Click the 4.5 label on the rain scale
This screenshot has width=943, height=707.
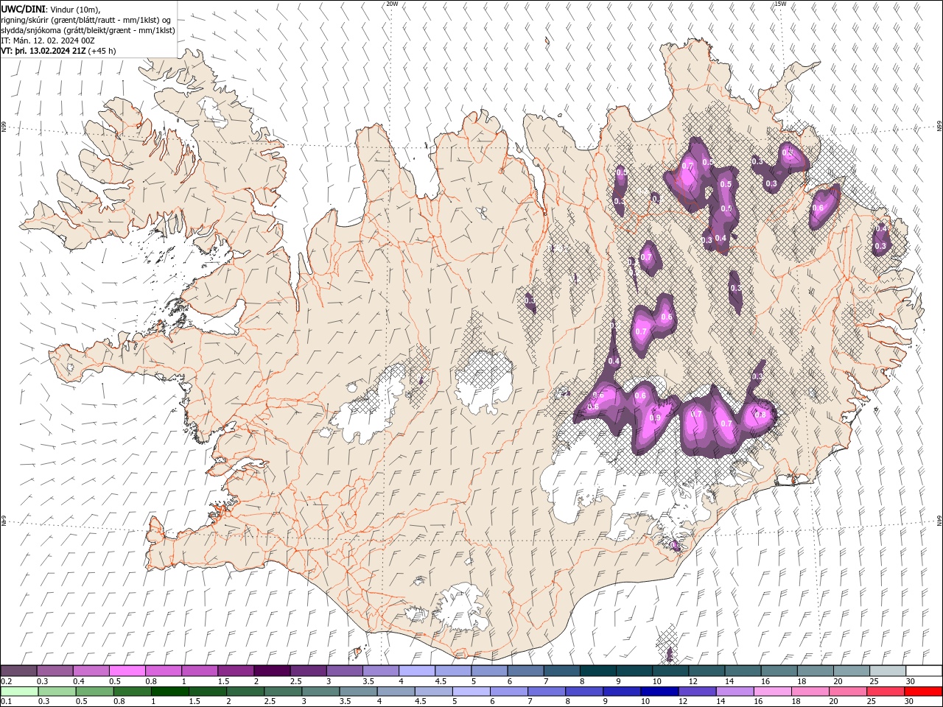(420, 702)
